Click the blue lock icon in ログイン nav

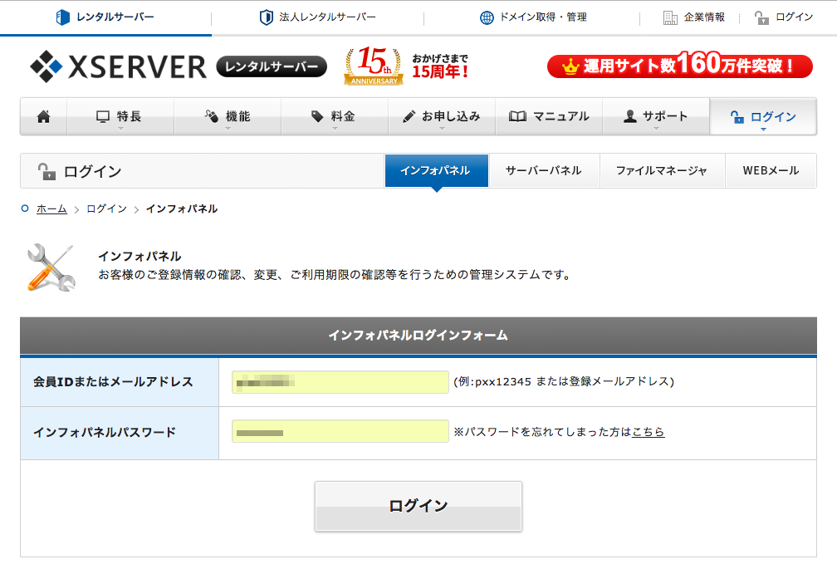737,117
